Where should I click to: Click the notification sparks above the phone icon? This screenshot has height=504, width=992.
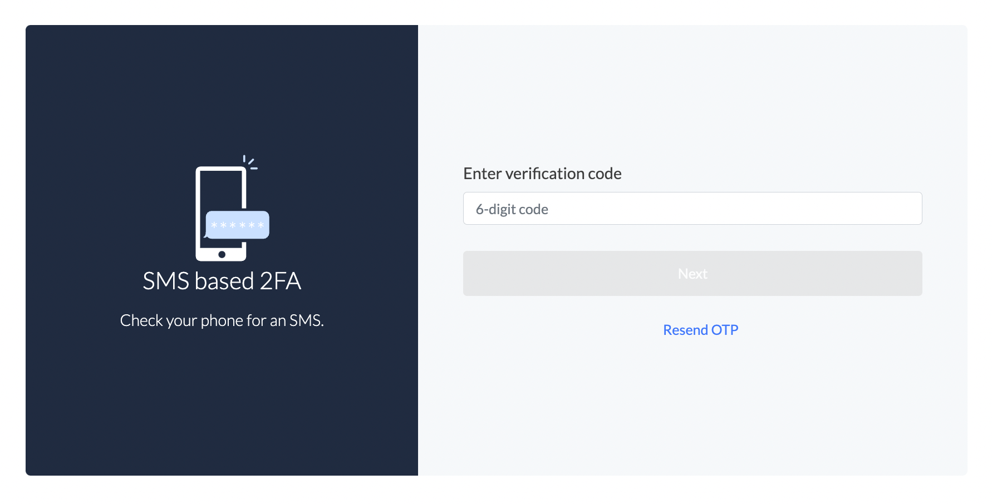coord(251,161)
